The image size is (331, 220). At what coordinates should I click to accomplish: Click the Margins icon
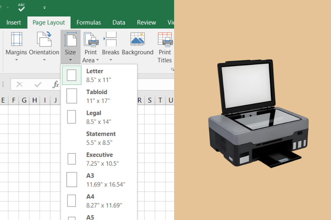point(17,39)
